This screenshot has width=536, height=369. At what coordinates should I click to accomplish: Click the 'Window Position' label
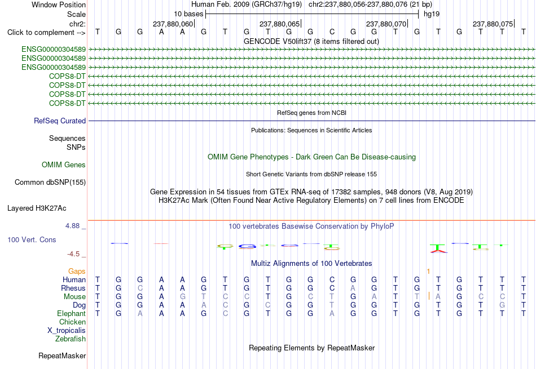(x=59, y=5)
